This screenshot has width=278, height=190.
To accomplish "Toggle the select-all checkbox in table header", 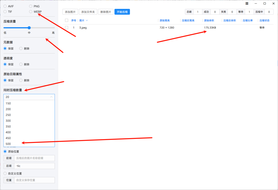I will (67, 20).
